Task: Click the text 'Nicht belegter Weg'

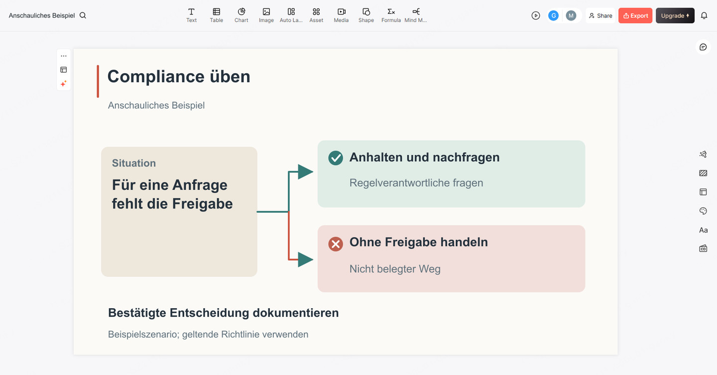Action: click(395, 269)
